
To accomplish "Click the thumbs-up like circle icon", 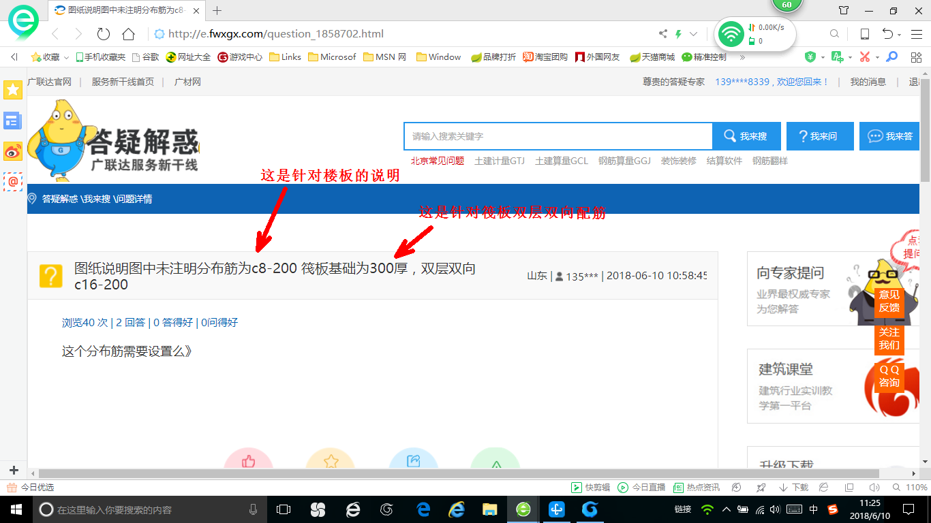I will coord(248,460).
